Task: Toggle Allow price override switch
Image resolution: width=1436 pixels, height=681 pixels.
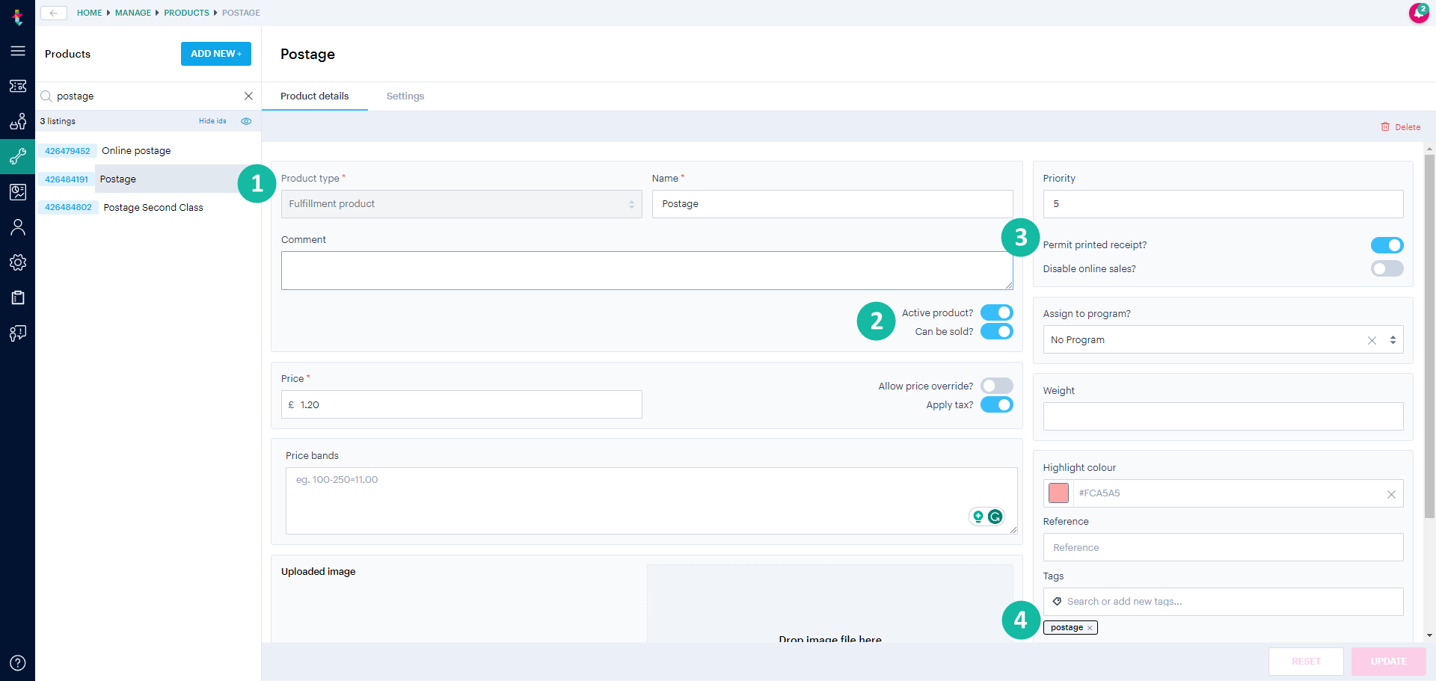Action: coord(997,386)
